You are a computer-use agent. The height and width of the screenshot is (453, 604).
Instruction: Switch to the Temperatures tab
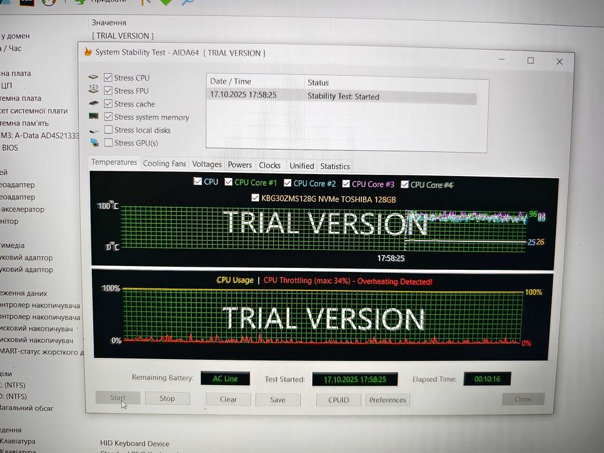114,162
